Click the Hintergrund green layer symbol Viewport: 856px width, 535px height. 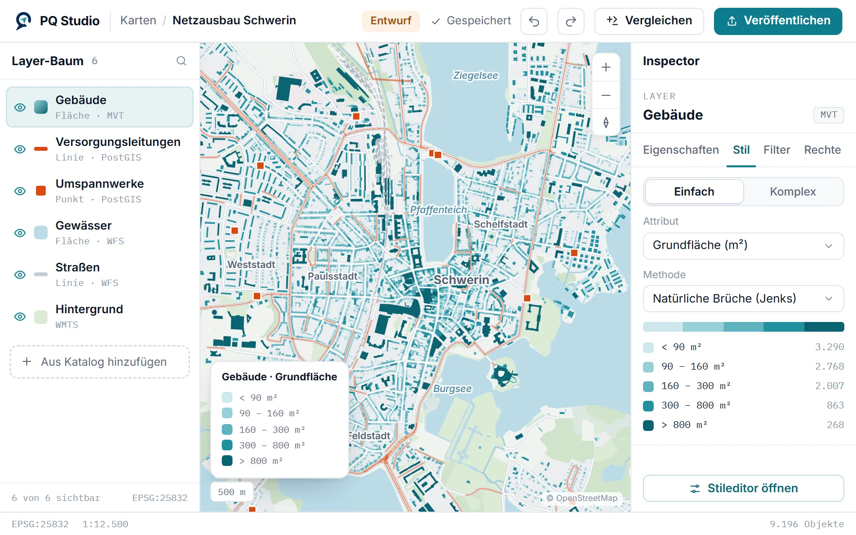pos(41,316)
